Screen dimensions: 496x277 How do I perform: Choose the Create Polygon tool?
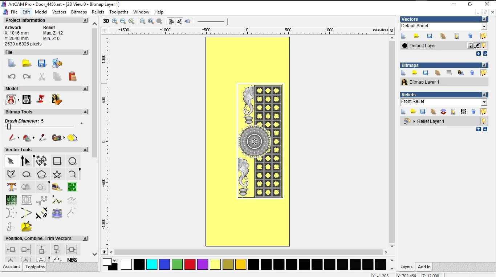[41, 174]
